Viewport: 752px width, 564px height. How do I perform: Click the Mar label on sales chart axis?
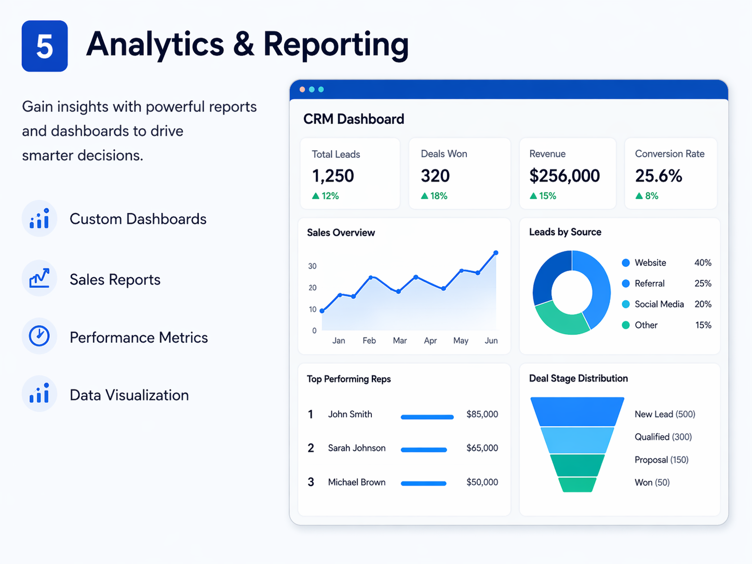pos(400,341)
